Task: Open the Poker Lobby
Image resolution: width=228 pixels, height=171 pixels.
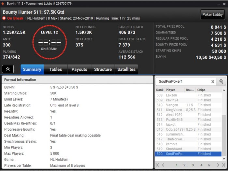Action: click(212, 15)
